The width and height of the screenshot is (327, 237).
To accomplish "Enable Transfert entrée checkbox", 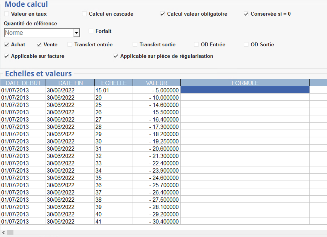I will 70,45.
